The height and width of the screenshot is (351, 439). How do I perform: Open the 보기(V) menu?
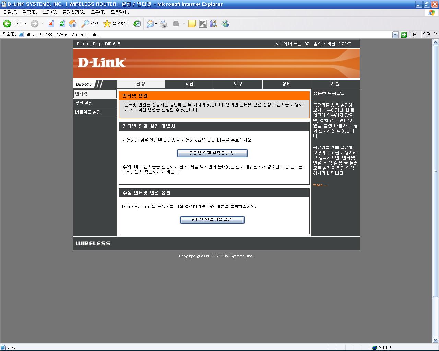coord(50,12)
